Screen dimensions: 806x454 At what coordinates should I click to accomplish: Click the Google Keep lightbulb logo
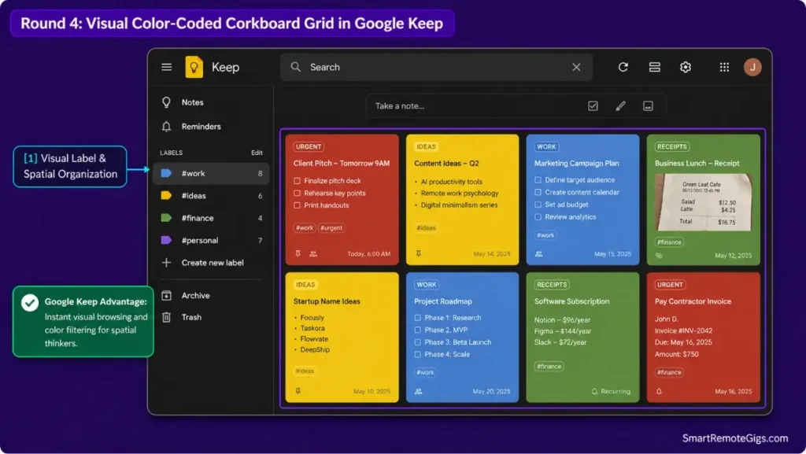point(194,68)
